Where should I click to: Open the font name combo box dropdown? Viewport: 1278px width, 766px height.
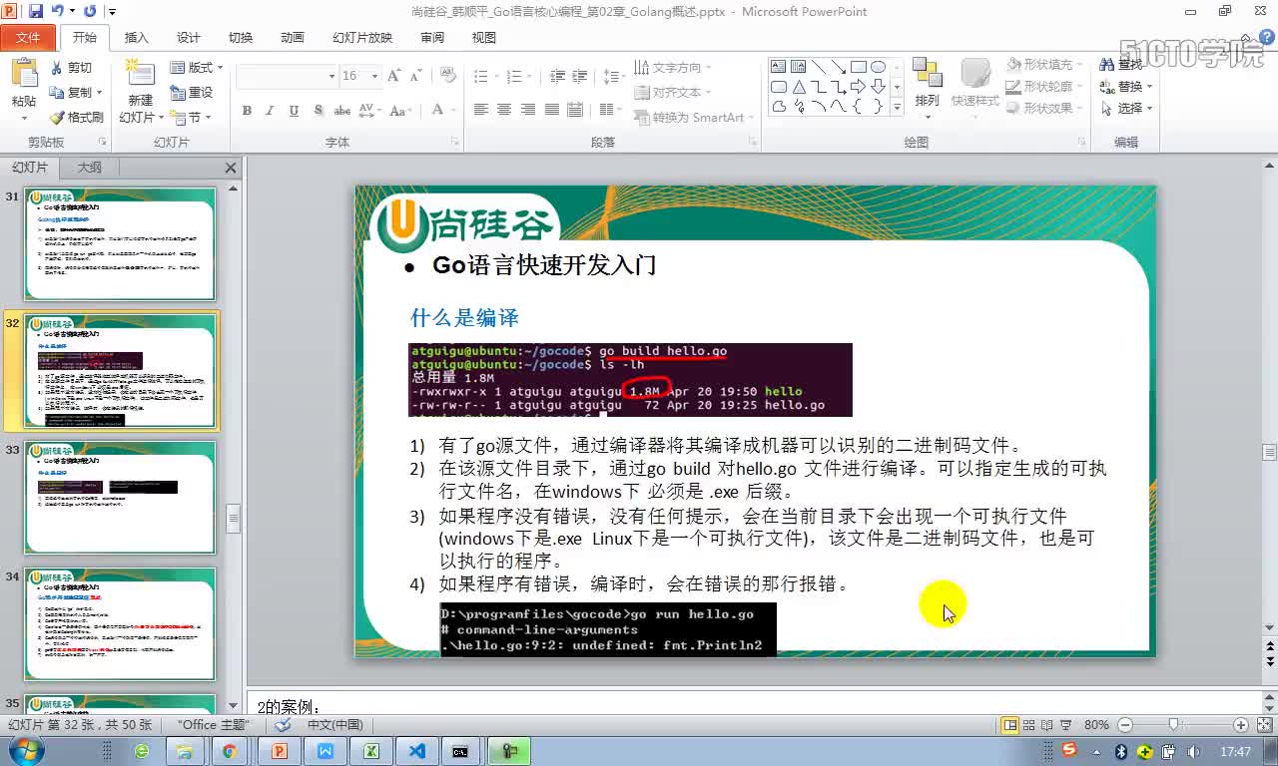pos(331,76)
